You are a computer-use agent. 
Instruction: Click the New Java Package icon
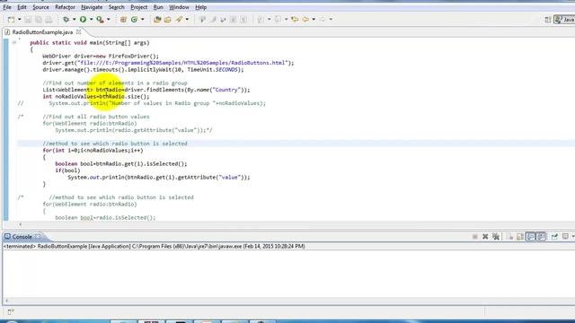tap(123, 20)
